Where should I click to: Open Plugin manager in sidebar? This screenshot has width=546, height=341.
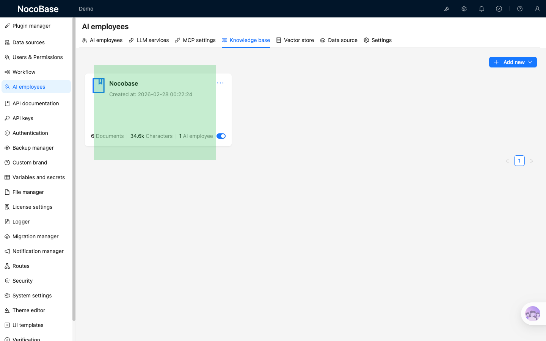point(31,26)
